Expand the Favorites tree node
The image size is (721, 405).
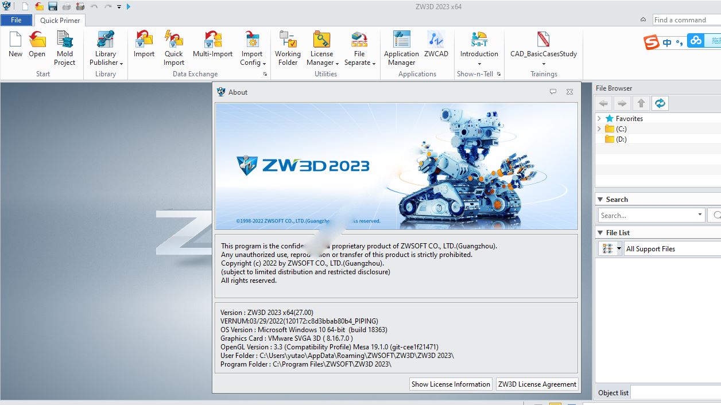tap(599, 119)
